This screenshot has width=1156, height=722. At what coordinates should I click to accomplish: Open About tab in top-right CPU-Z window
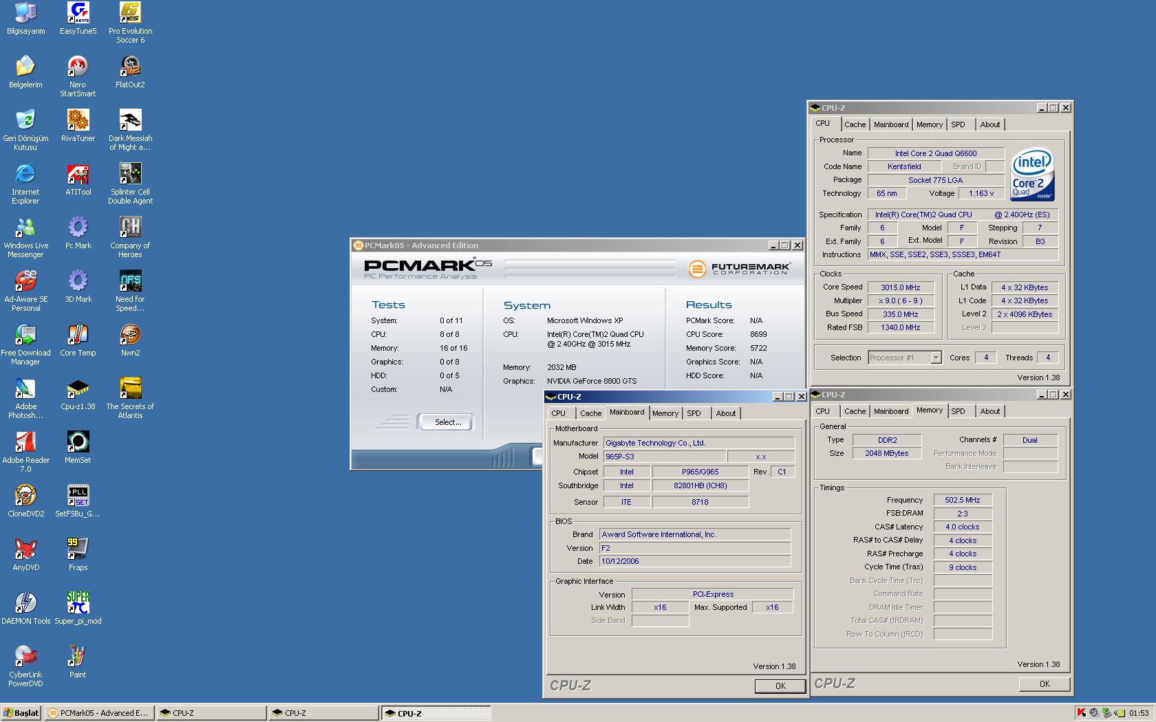coord(989,124)
